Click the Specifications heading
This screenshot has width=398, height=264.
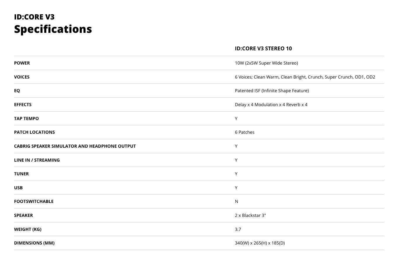coord(53,29)
